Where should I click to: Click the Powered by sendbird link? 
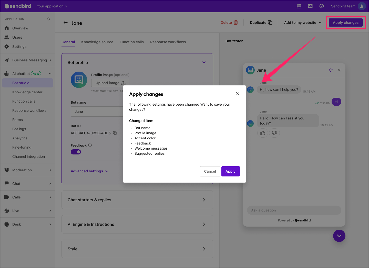(294, 220)
